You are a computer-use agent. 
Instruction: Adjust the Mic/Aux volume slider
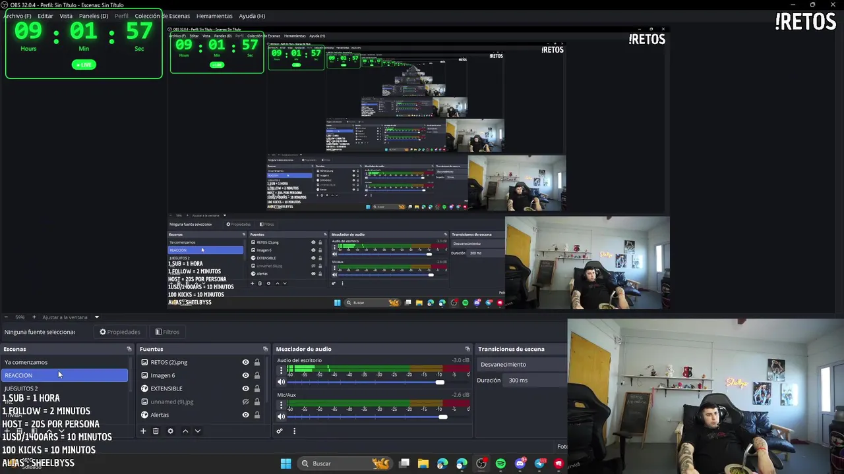(442, 417)
